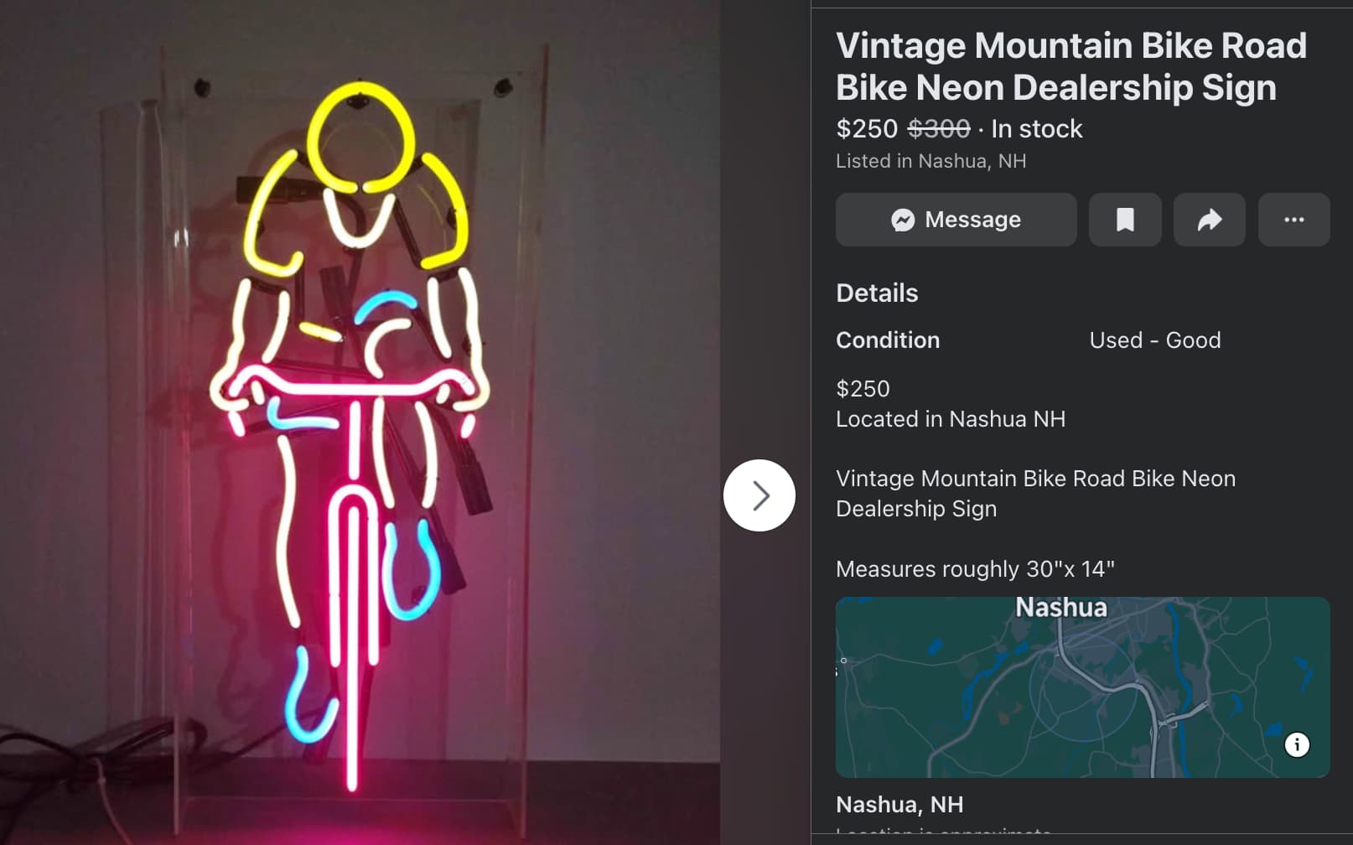This screenshot has height=845, width=1353.
Task: Click the map info icon
Action: click(1297, 744)
